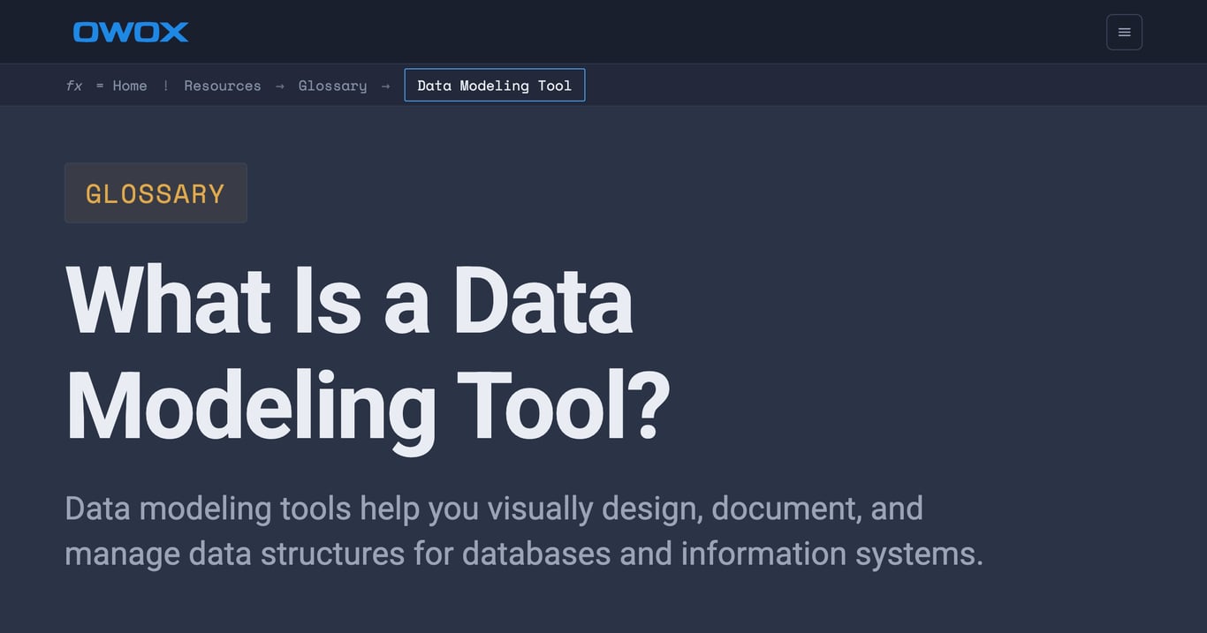Open the hamburger menu

pos(1124,32)
